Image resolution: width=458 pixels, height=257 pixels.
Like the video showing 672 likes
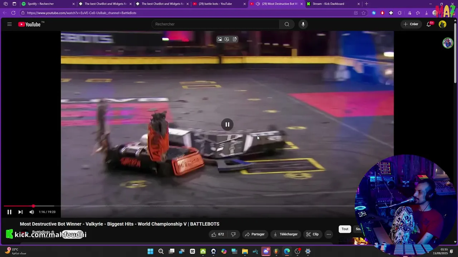(x=218, y=234)
